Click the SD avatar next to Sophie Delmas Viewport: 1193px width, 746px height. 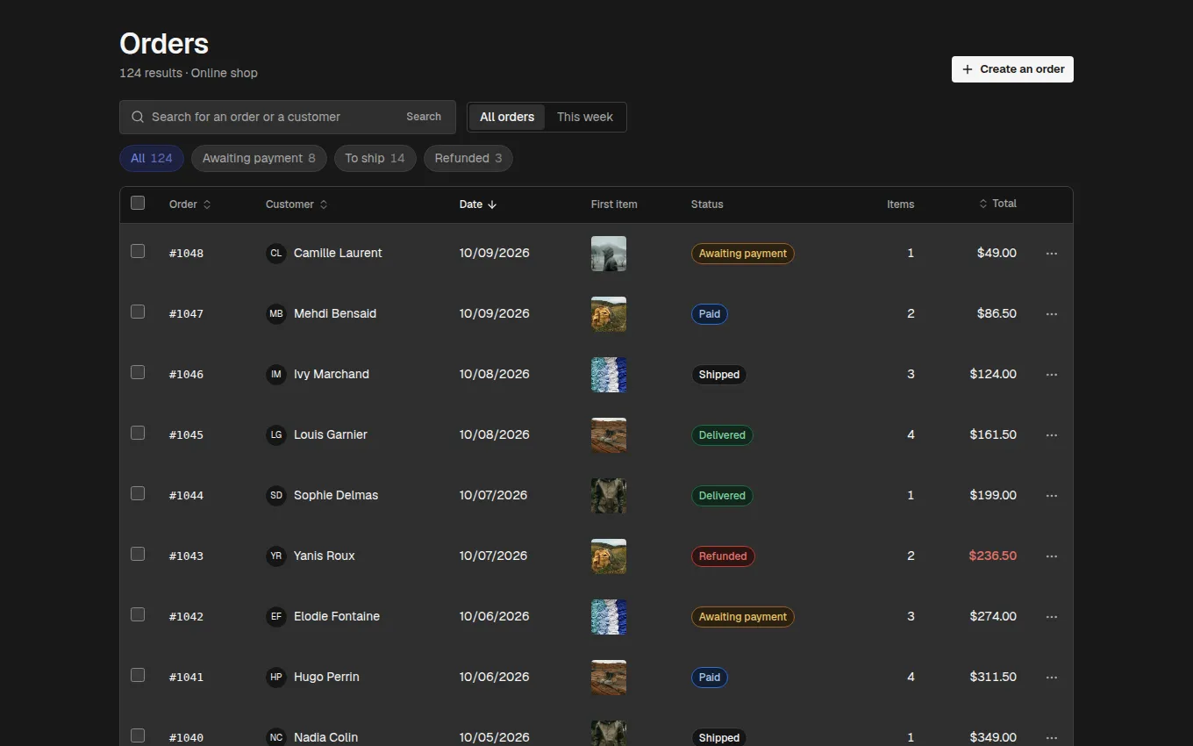276,495
